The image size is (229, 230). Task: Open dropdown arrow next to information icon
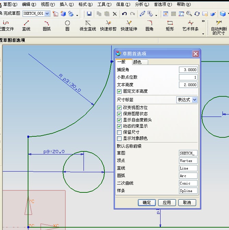pyautogui.click(x=156, y=15)
